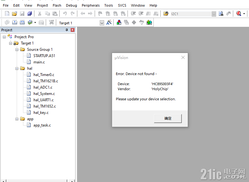Screen dimensions: 249x182
Task: Pin the Project panel
Action: point(67,30)
